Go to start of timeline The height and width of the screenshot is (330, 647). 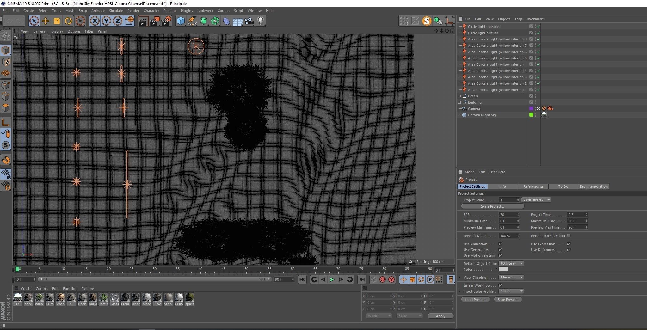coord(302,279)
